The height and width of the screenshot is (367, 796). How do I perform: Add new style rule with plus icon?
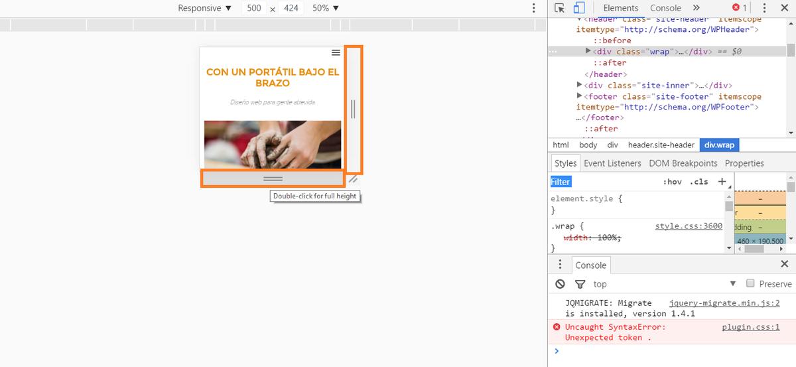[722, 181]
